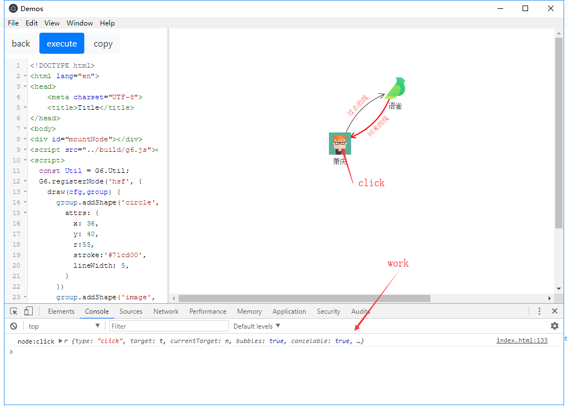Click the execute button
This screenshot has width=568, height=409.
click(x=62, y=43)
